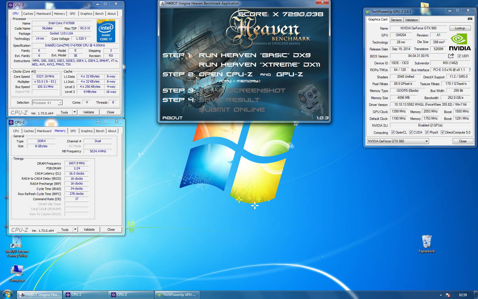The image size is (478, 299).
Task: Open the Processor #1 selection dropdown
Action: click(x=47, y=103)
